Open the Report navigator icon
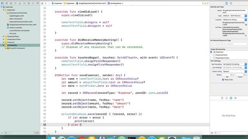Image resolution: width=248 pixels, height=139 pixels. coord(38,3)
